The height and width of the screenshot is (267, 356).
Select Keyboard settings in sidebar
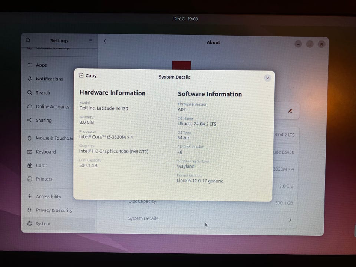[46, 152]
